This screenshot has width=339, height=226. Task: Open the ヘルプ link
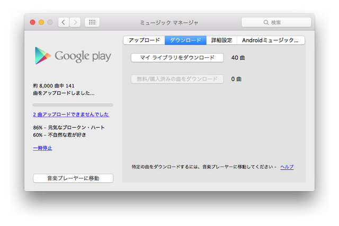tap(287, 167)
